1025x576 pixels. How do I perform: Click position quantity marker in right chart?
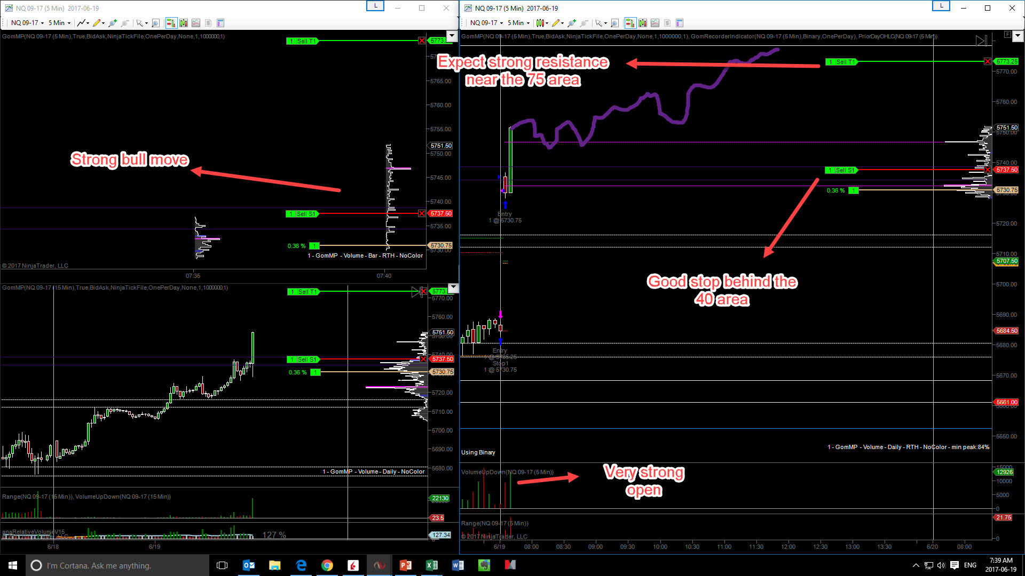tap(854, 190)
